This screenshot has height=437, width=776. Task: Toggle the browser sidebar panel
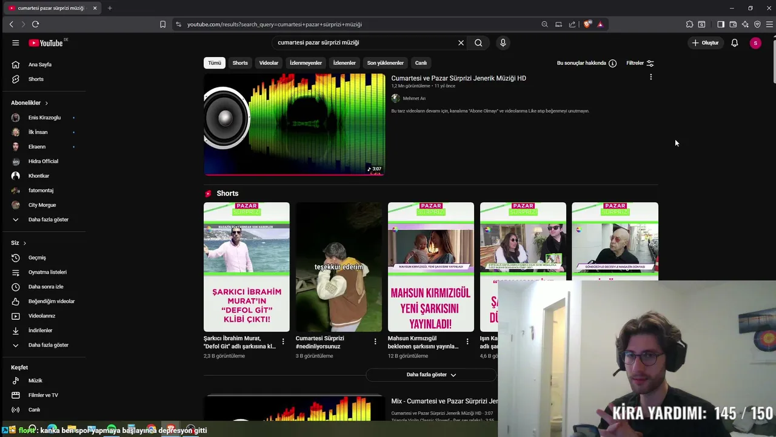pos(721,24)
